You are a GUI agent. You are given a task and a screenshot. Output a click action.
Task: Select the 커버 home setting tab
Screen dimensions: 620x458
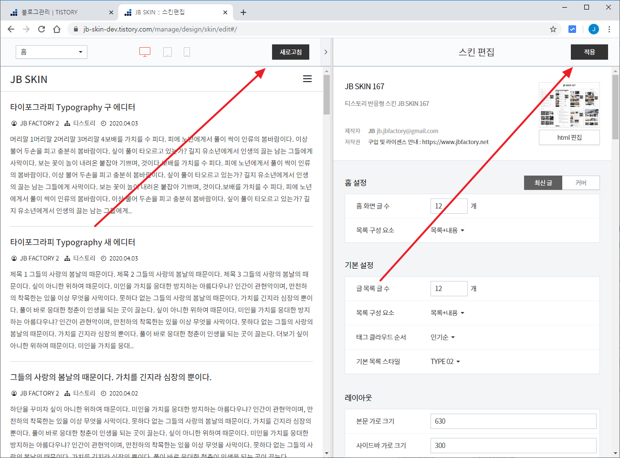(x=581, y=183)
